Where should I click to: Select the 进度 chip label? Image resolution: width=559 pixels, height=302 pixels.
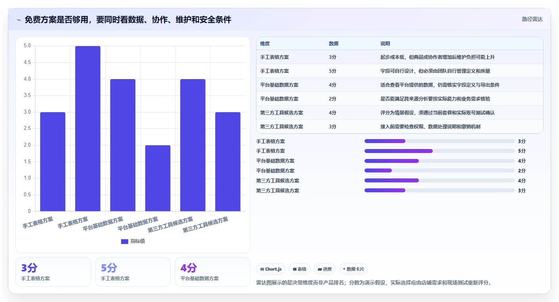point(327,269)
